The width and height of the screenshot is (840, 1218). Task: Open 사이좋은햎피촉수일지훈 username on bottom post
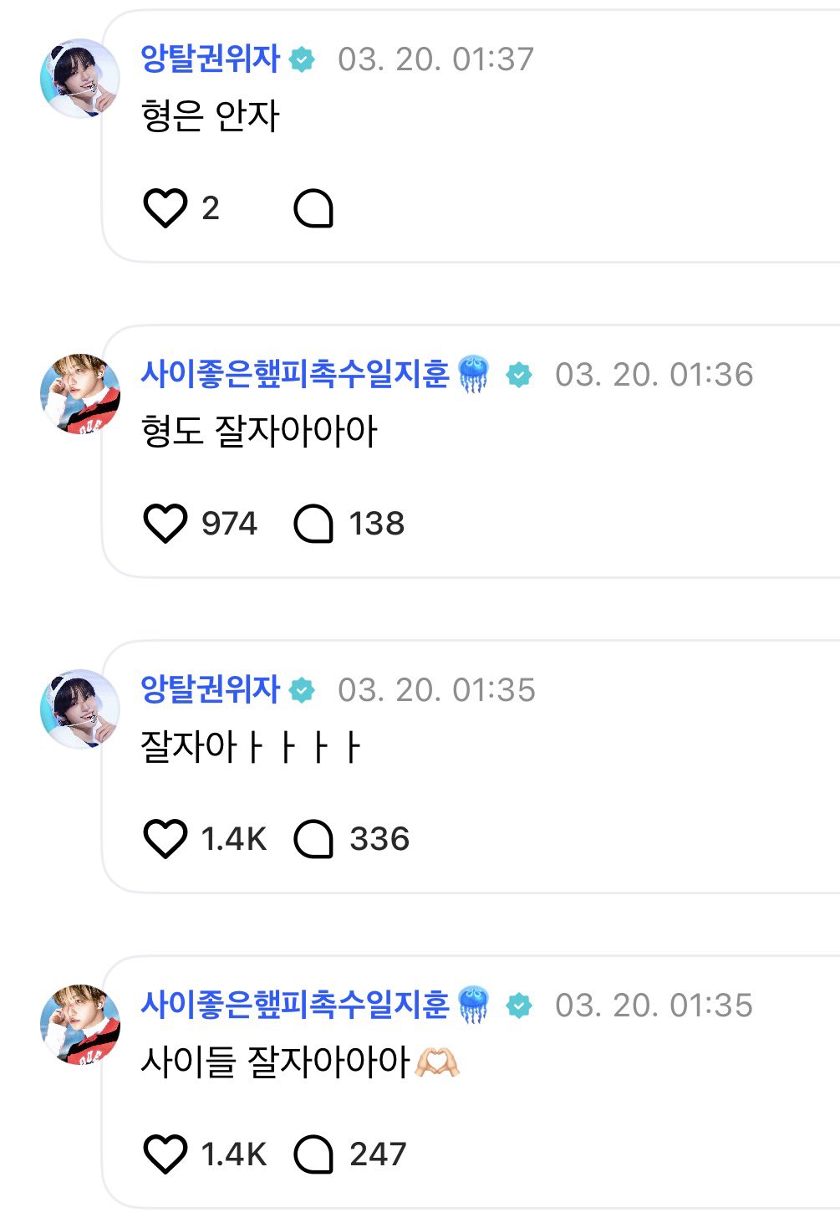(x=295, y=1005)
